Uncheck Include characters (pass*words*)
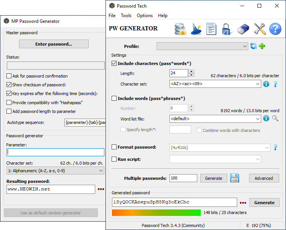The height and width of the screenshot is (230, 286). tap(114, 63)
